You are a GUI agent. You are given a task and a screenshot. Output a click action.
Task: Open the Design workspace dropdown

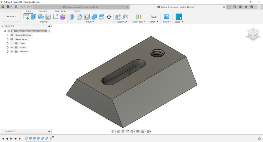tap(11, 16)
